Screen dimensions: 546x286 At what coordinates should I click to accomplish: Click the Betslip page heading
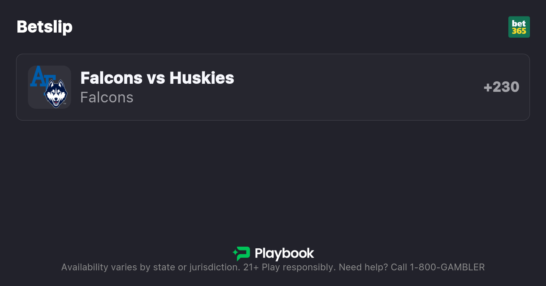tap(44, 27)
